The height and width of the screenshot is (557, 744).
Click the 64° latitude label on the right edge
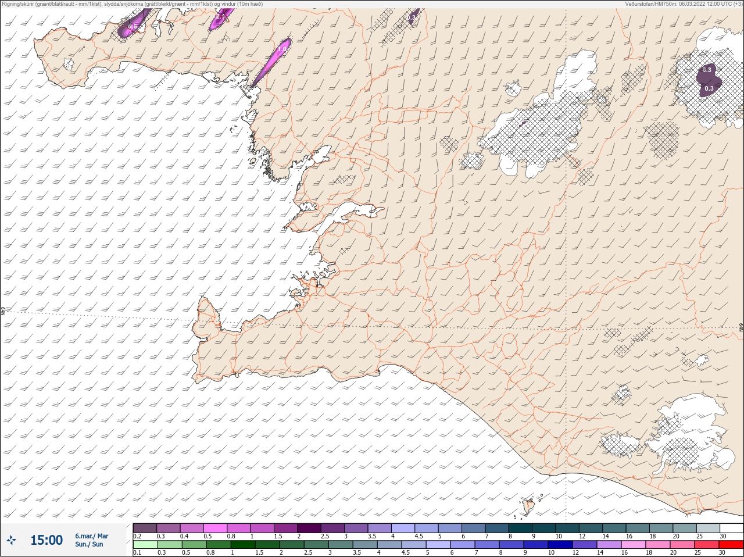[741, 329]
